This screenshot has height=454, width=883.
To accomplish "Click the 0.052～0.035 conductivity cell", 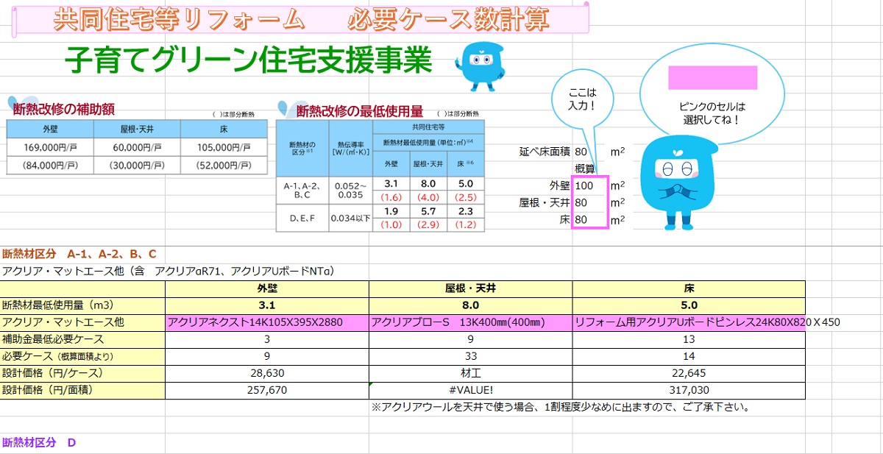I will point(350,189).
